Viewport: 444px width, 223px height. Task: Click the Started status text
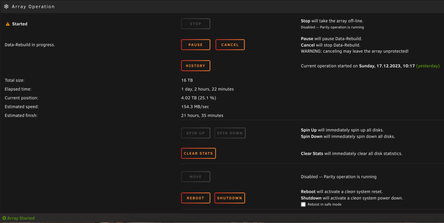pos(20,24)
